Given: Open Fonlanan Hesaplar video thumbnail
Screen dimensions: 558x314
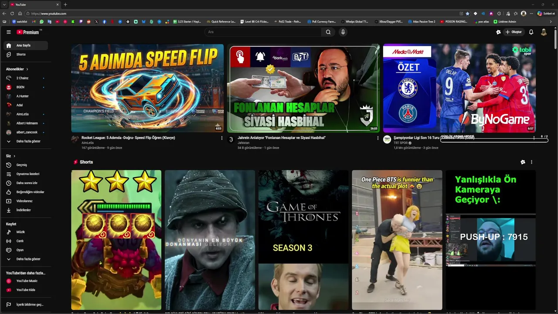Looking at the screenshot, I should click(303, 88).
